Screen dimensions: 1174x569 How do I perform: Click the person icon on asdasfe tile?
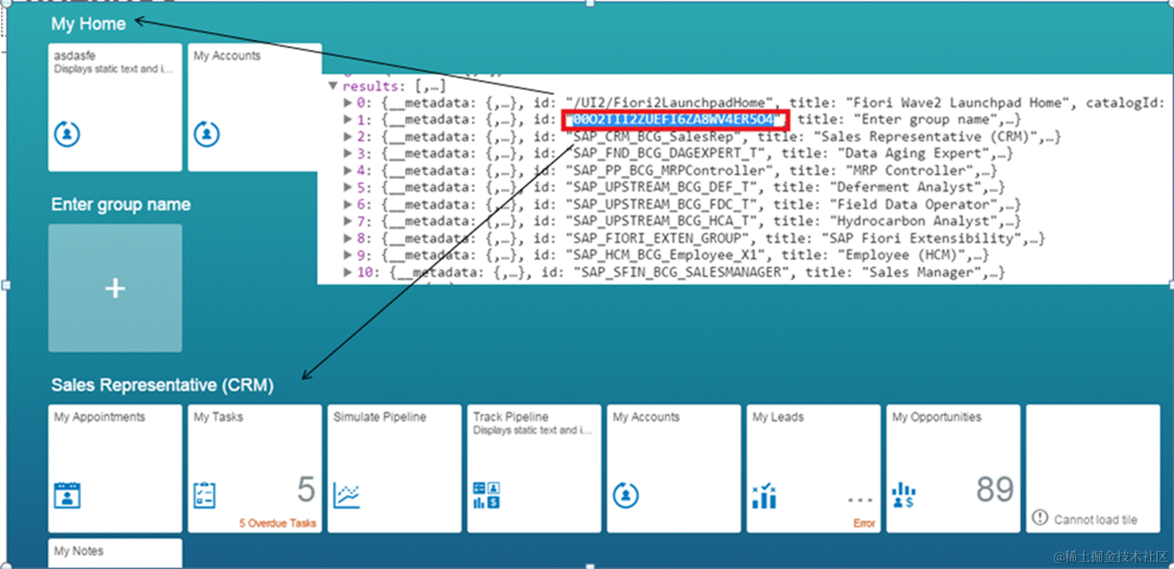(67, 134)
